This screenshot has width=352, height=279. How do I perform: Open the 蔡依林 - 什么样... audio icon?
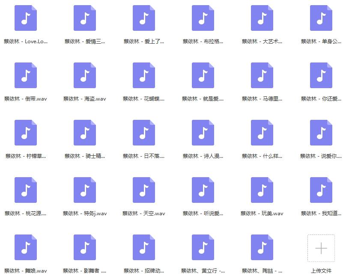262,133
